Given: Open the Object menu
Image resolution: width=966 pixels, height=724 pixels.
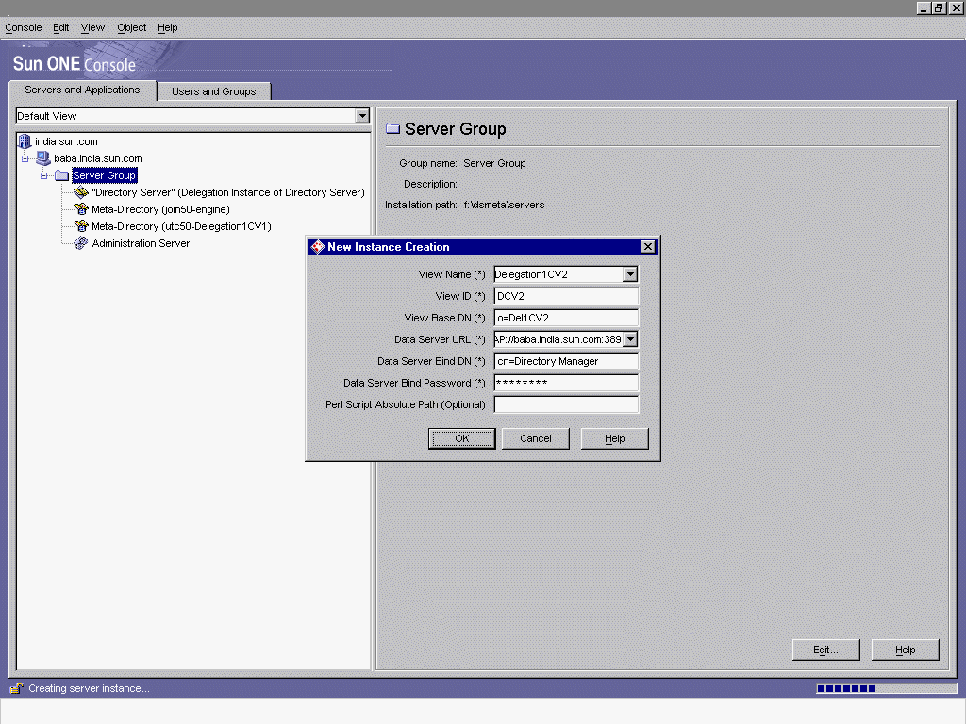Looking at the screenshot, I should pyautogui.click(x=132, y=27).
